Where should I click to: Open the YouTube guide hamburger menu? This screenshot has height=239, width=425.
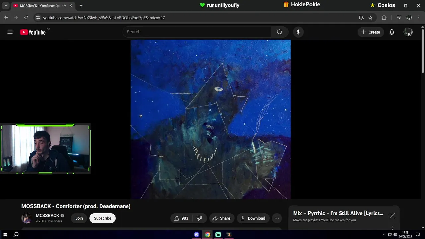10,32
